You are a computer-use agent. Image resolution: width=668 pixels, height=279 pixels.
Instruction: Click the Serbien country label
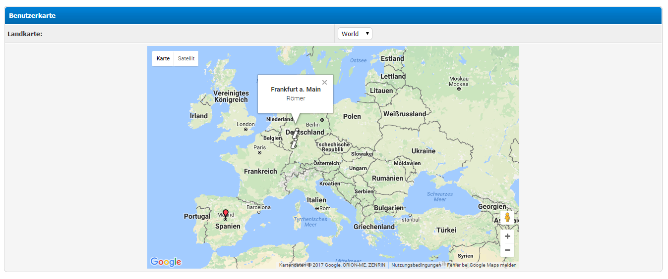364,191
